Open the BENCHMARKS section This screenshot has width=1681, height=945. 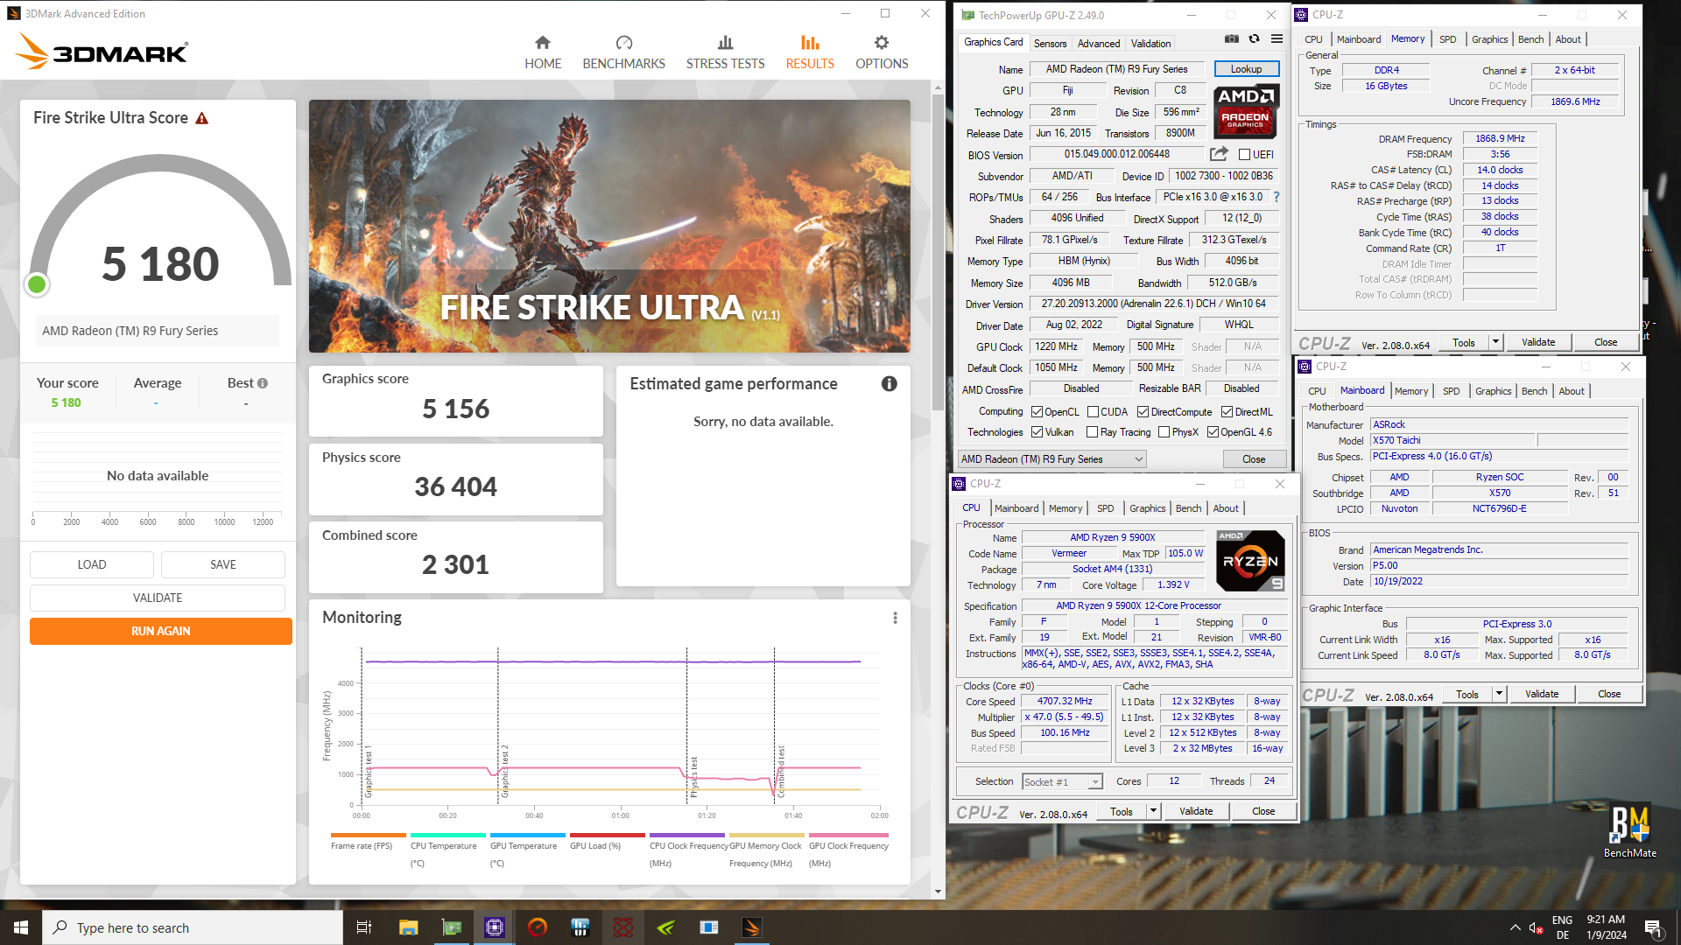click(623, 52)
